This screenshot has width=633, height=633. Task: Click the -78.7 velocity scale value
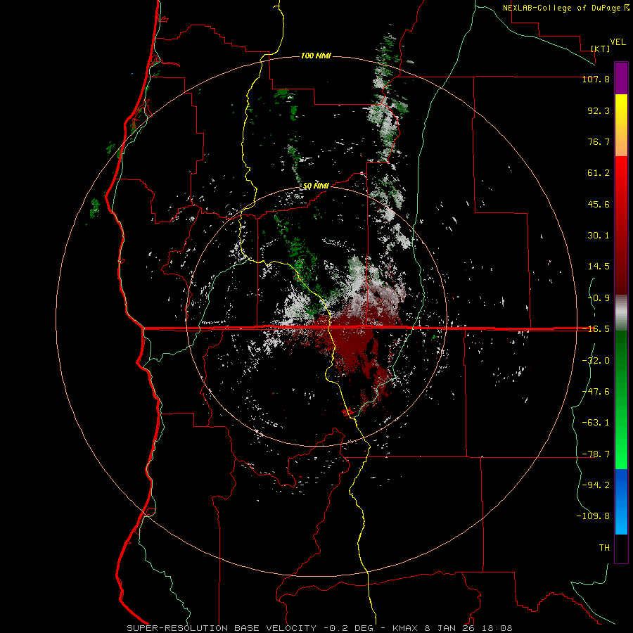596,454
